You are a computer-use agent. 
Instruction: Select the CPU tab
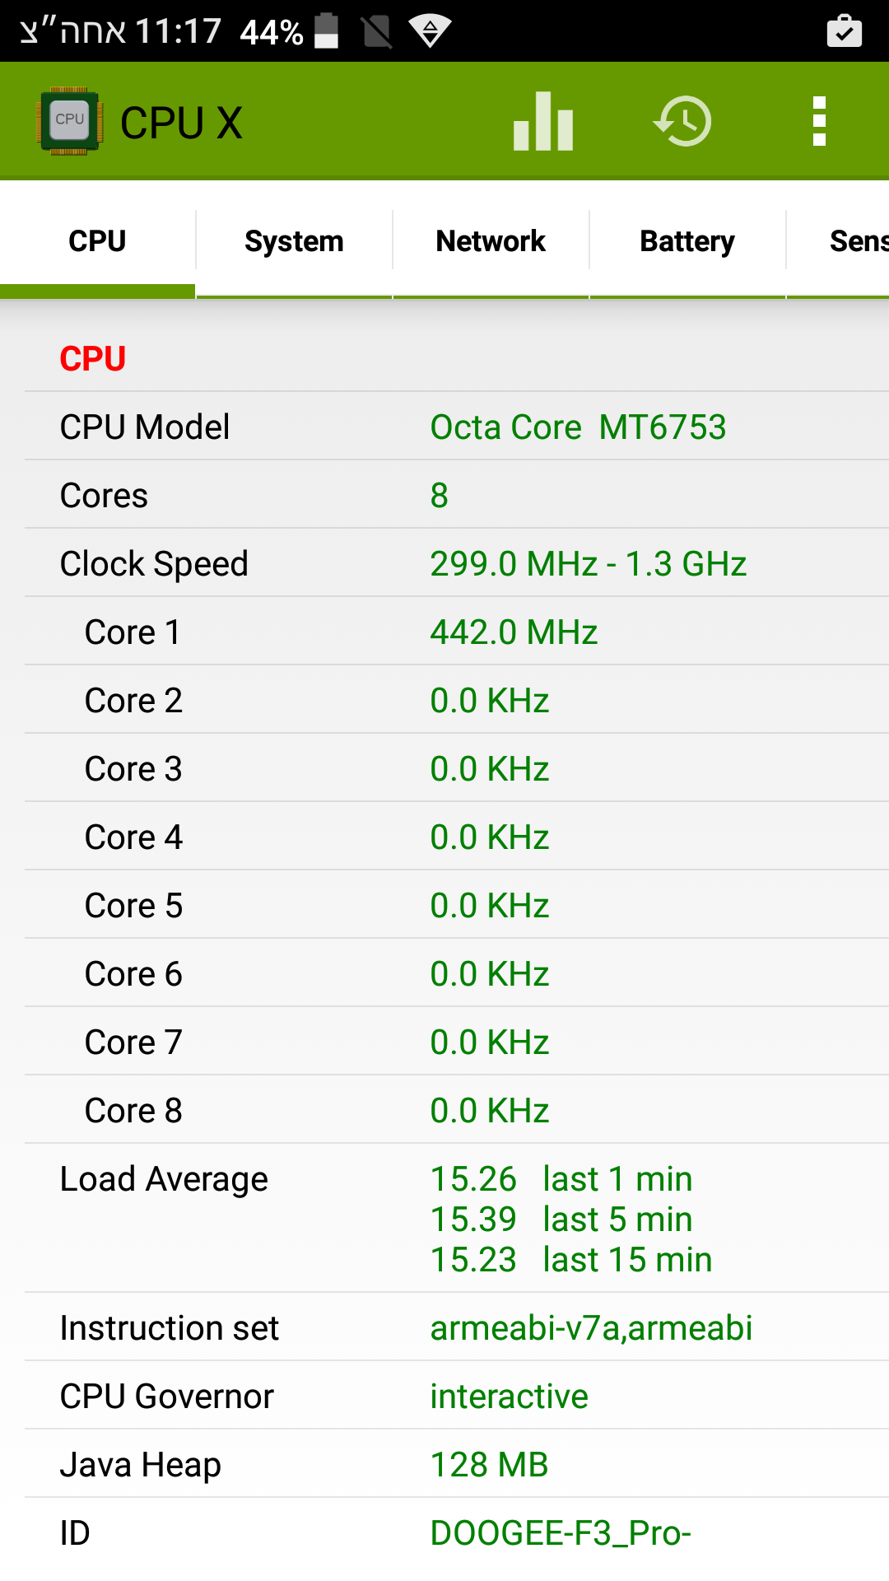point(97,241)
